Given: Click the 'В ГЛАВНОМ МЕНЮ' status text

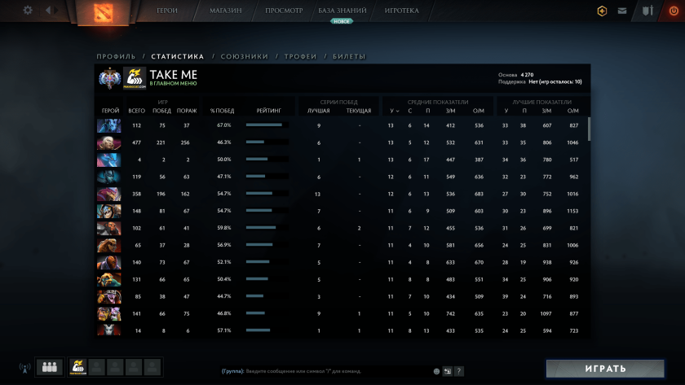Looking at the screenshot, I should 173,84.
